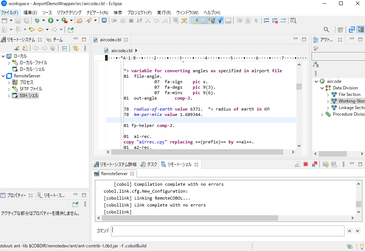Click the Save All icon in toolbar

[27, 21]
